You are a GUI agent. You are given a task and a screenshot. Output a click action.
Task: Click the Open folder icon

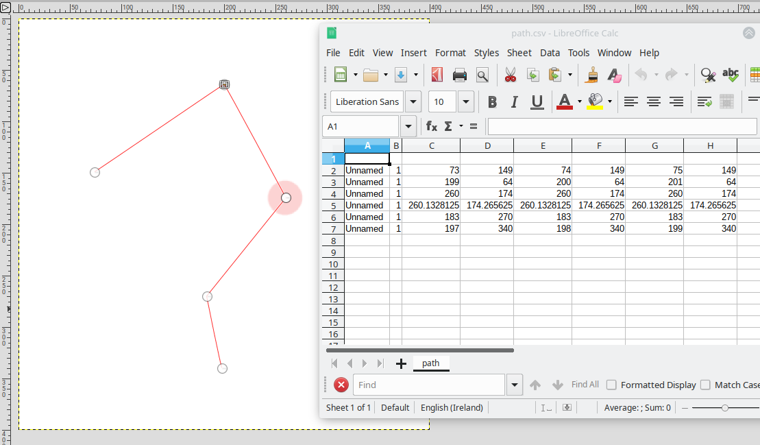(371, 75)
